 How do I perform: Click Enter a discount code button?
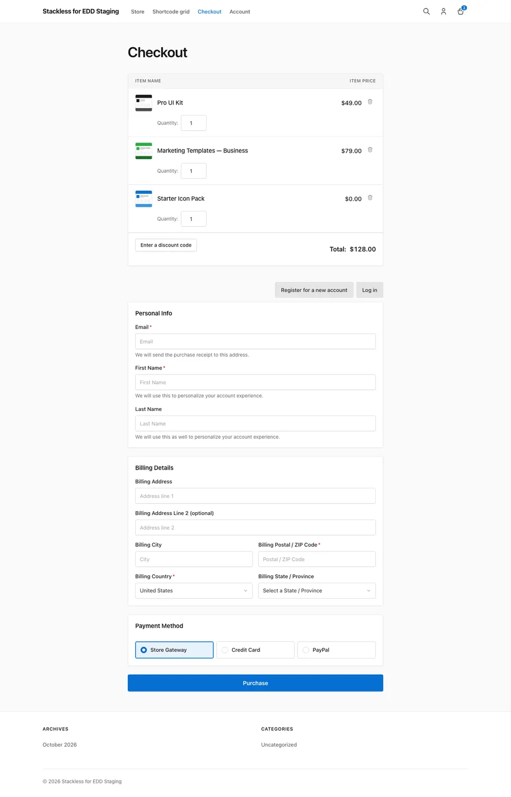pos(166,245)
